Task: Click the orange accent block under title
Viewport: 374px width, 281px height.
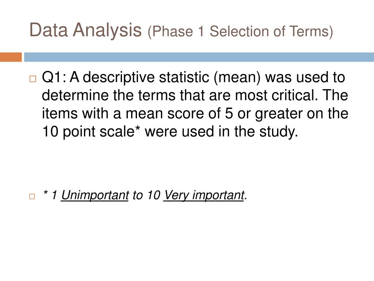Action: pyautogui.click(x=11, y=57)
